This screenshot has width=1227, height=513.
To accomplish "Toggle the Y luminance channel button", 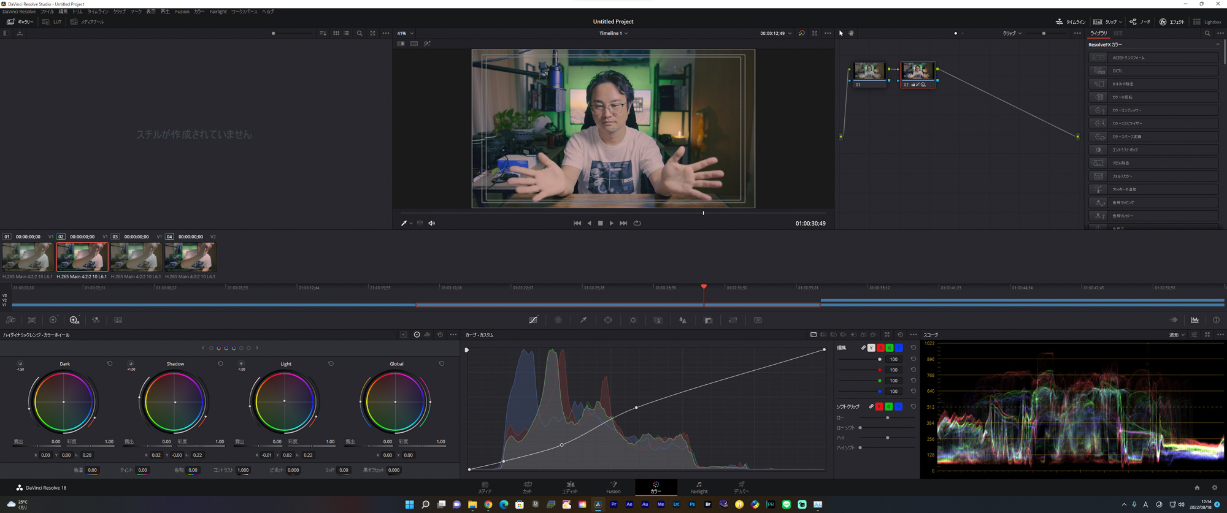I will 871,348.
